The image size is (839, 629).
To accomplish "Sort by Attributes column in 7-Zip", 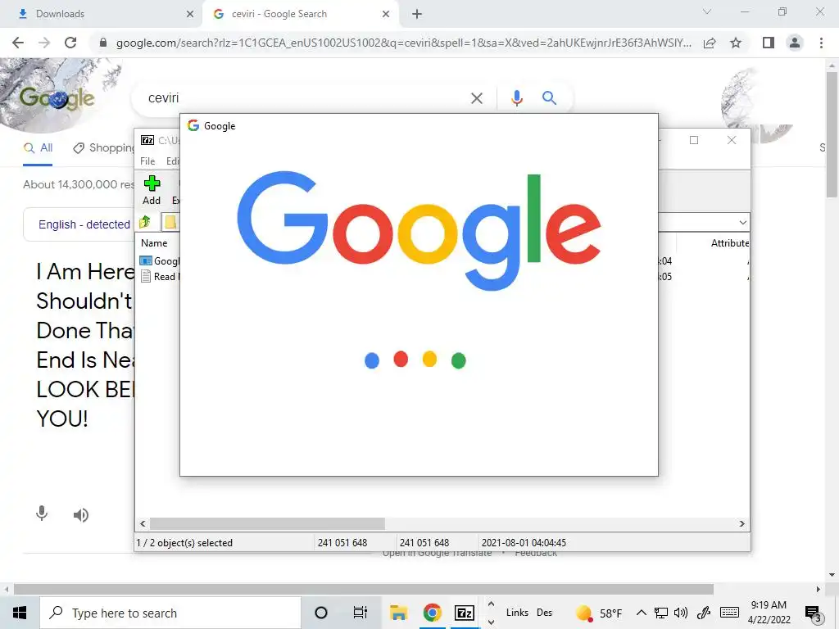I will [x=730, y=242].
